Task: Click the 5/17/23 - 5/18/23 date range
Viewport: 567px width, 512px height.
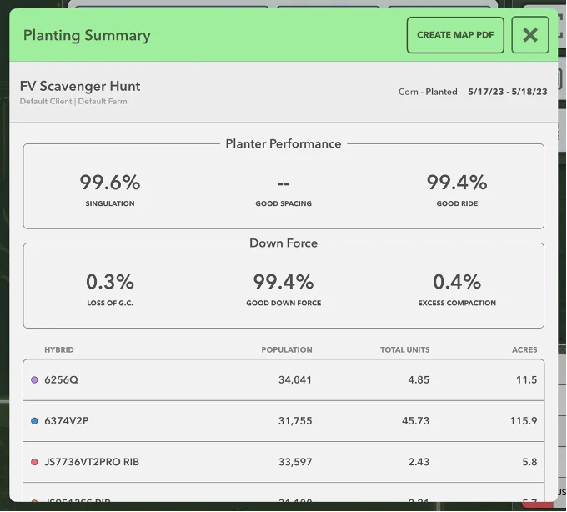Action: (x=507, y=92)
